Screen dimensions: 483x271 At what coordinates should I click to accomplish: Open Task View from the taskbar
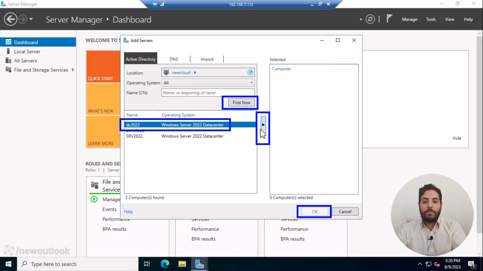(147, 264)
